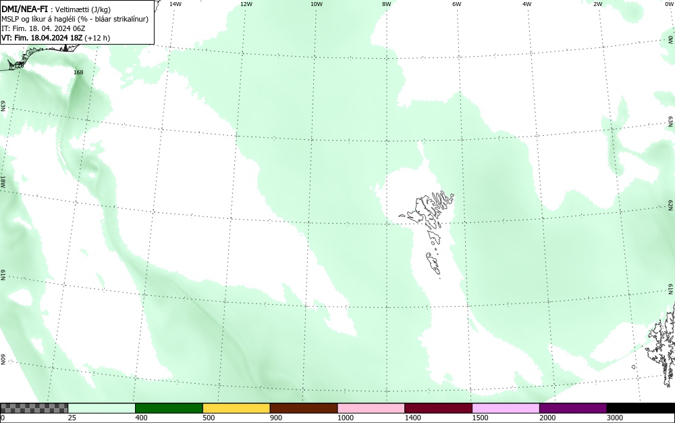Image resolution: width=675 pixels, height=423 pixels.
Task: Click the "168" value label on the map
Action: (78, 72)
